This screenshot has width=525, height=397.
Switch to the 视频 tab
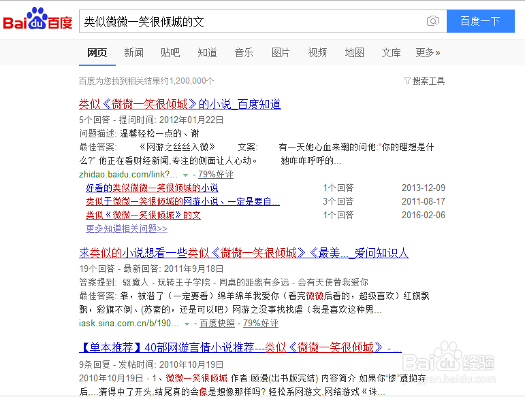pos(317,52)
